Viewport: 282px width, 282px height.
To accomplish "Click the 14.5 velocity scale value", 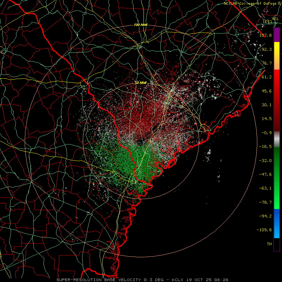I will click(267, 119).
